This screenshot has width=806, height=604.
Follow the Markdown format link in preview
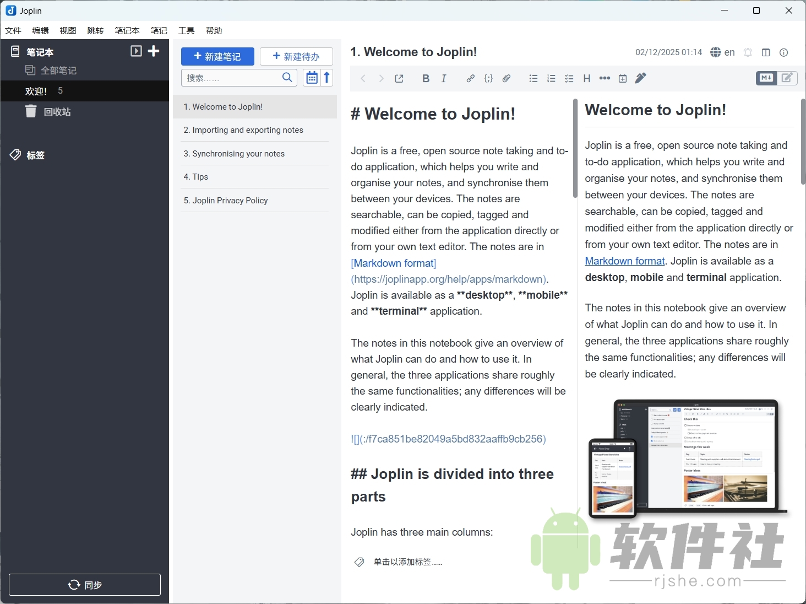(x=624, y=261)
